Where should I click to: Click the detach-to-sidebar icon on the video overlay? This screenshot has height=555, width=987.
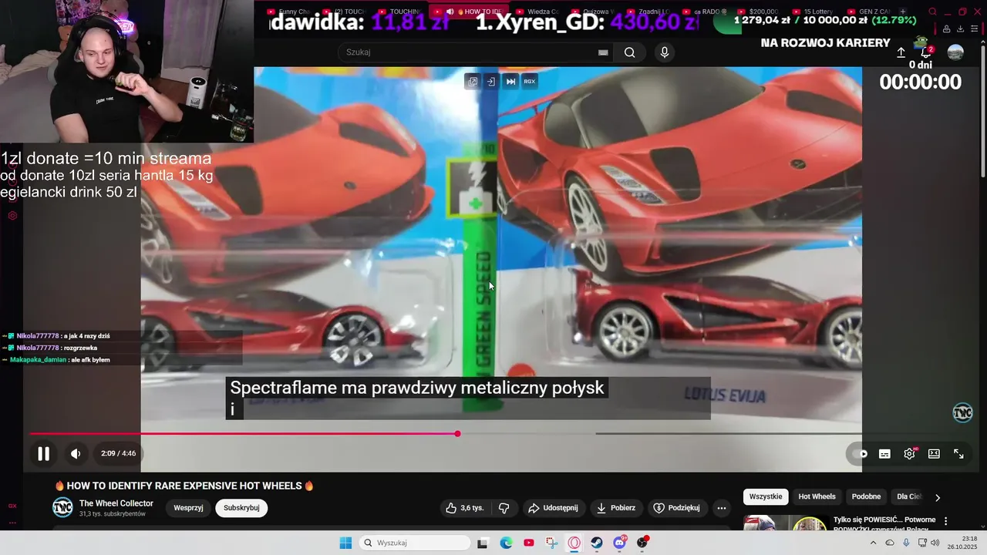coord(491,81)
